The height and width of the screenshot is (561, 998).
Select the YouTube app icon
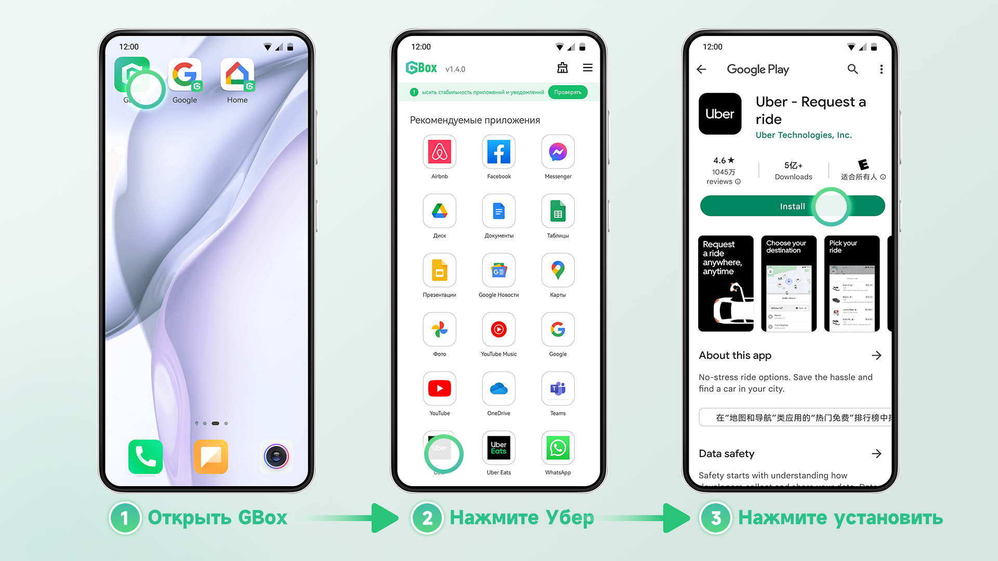point(439,390)
